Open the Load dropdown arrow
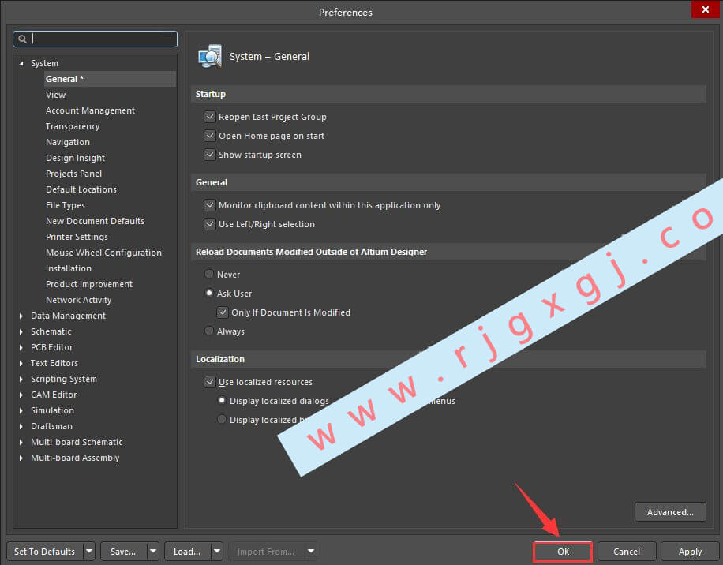This screenshot has width=723, height=565. click(x=217, y=551)
